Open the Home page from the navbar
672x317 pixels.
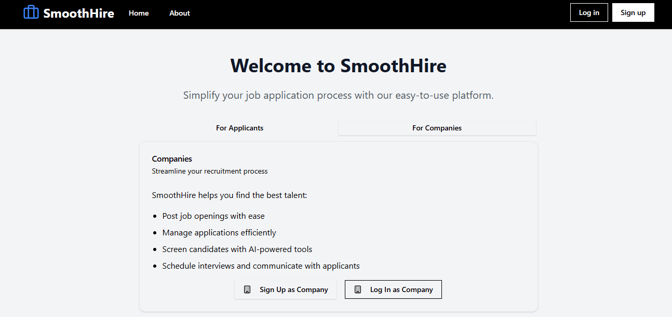(138, 14)
